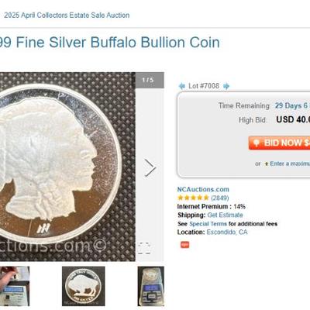Select the buffalo reverse side thumbnail
The image size is (310, 310).
tap(84, 286)
